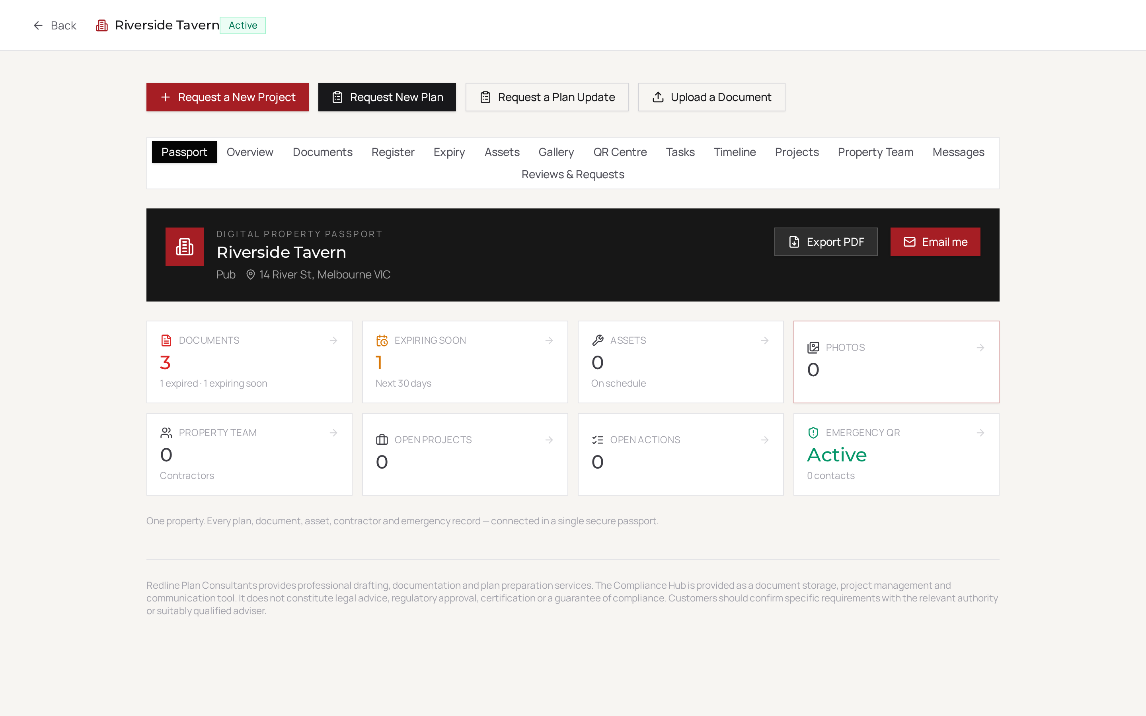Click the Emergency QR shield icon
1146x716 pixels.
point(813,433)
